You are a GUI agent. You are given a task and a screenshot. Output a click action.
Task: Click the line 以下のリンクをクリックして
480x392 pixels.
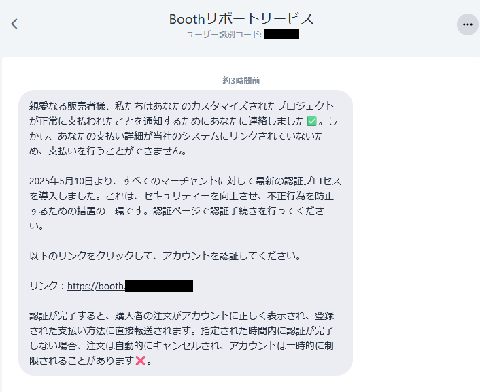[165, 256]
